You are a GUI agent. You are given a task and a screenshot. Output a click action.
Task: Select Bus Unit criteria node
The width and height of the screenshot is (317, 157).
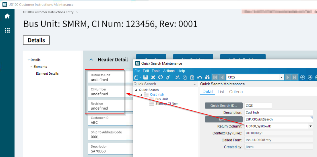pos(162,99)
